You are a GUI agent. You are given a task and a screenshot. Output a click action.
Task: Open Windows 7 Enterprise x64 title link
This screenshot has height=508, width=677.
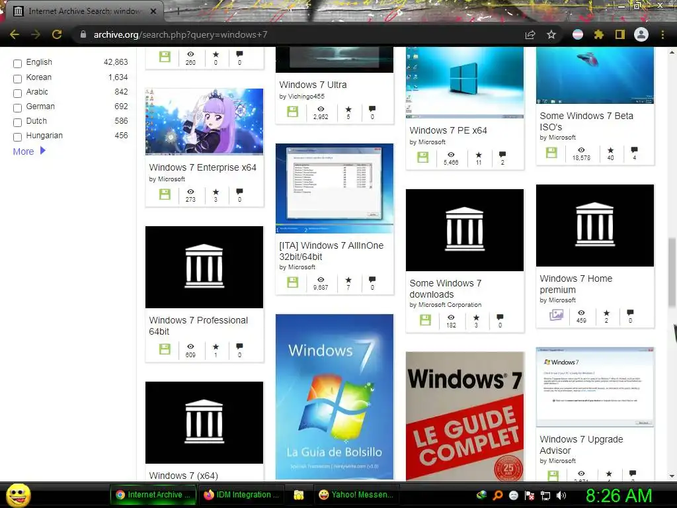point(202,167)
